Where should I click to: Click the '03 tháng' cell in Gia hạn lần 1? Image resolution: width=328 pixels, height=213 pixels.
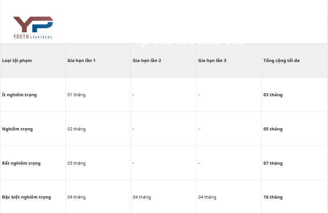pos(77,163)
